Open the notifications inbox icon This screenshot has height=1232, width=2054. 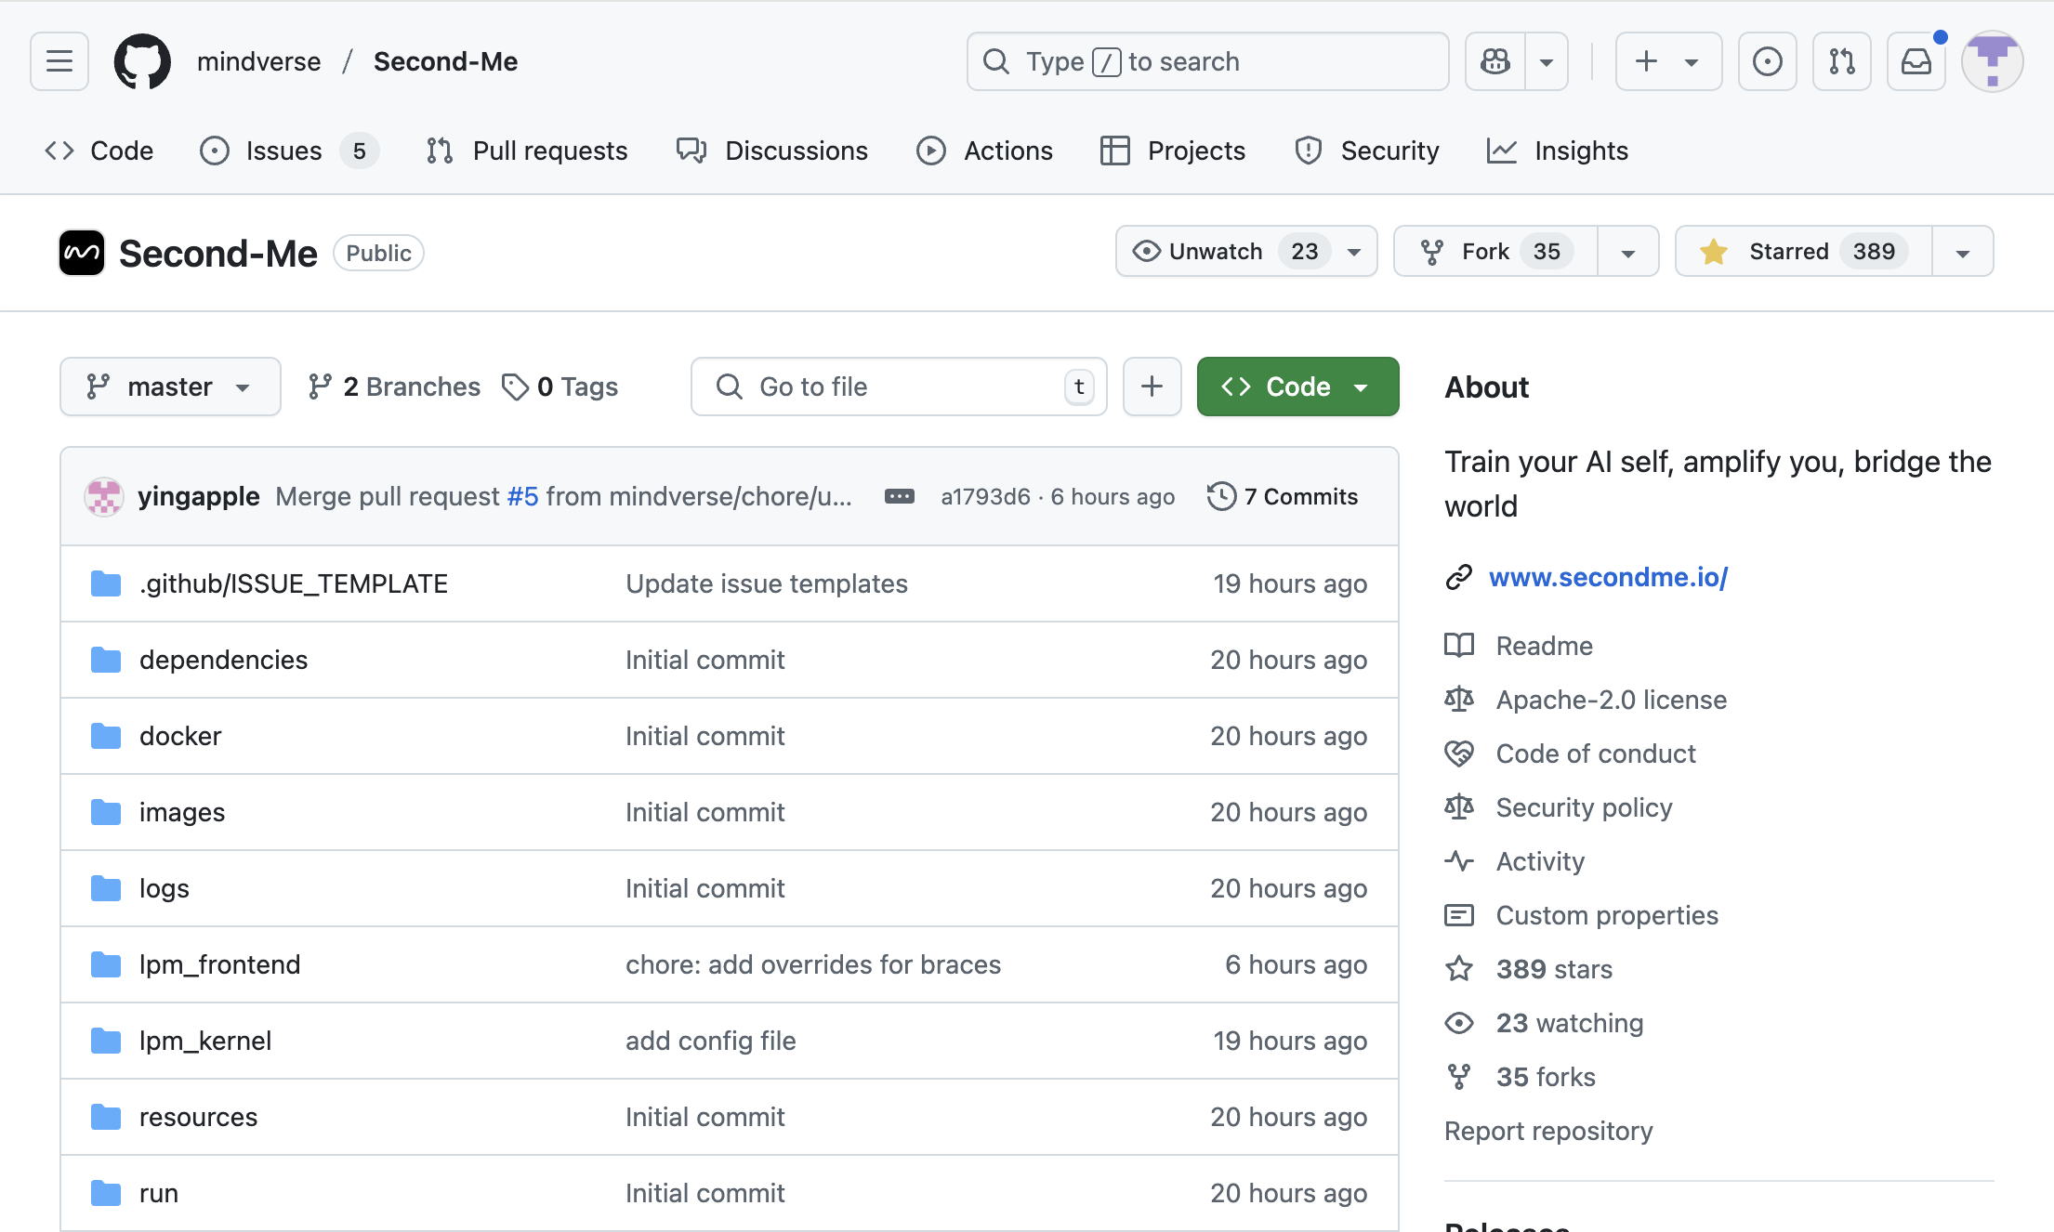[1916, 61]
